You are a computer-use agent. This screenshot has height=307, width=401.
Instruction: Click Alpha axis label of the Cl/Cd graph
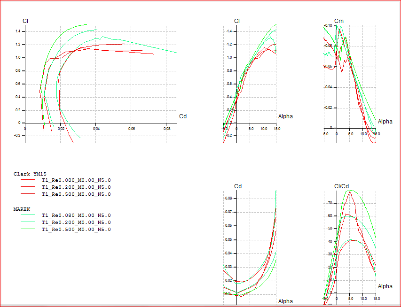(x=385, y=286)
